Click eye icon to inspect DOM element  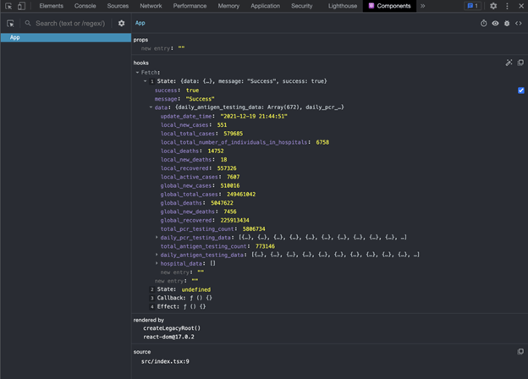point(496,24)
